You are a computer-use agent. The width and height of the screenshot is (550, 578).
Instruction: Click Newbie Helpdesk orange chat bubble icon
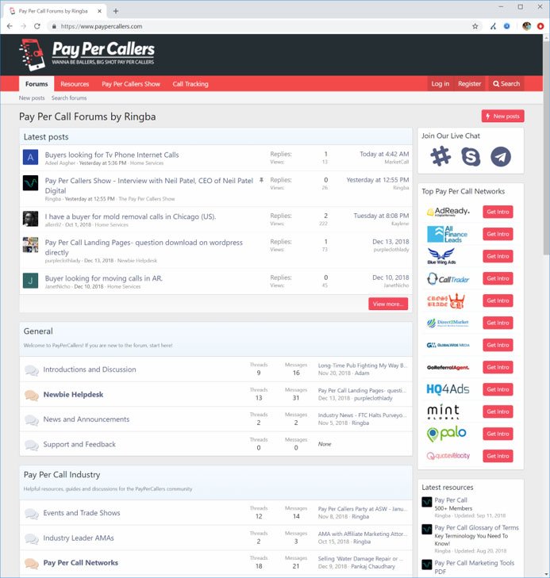click(x=32, y=395)
